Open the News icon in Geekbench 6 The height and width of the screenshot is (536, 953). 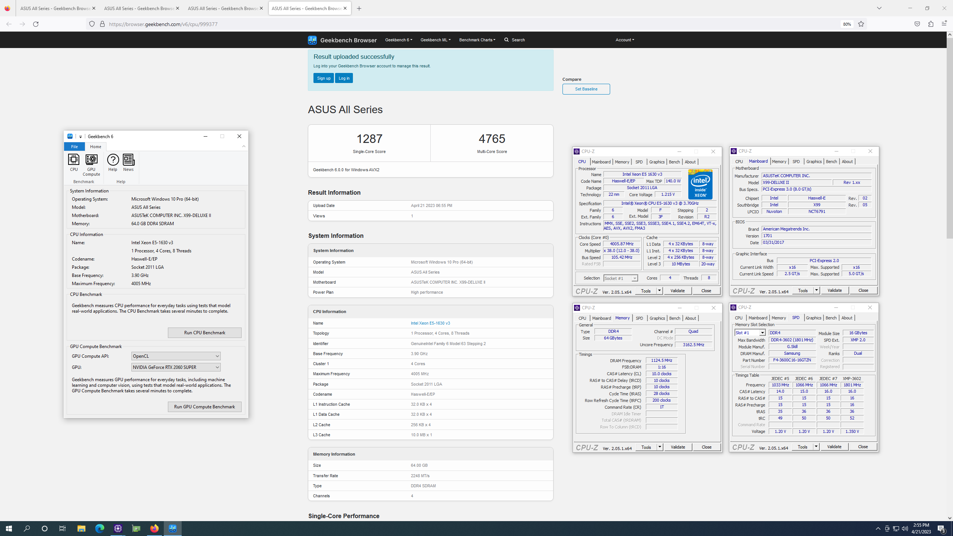(128, 163)
